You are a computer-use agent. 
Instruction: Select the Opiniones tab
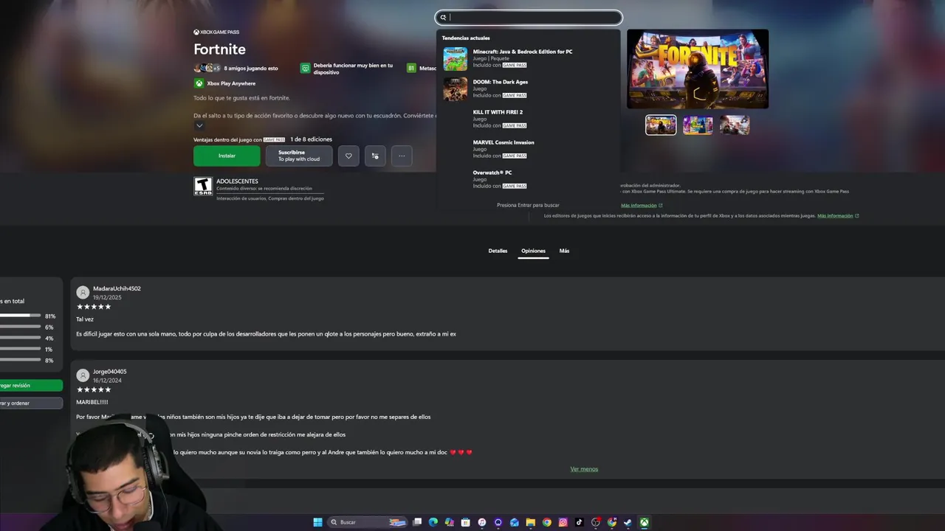coord(533,251)
